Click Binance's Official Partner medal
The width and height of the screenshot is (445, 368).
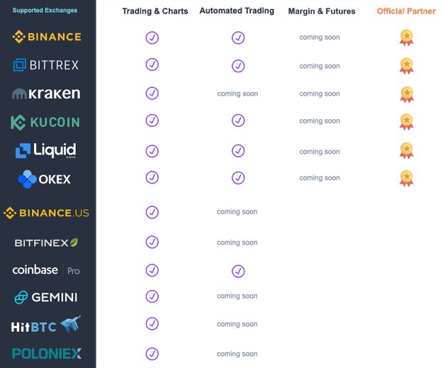[x=407, y=38]
